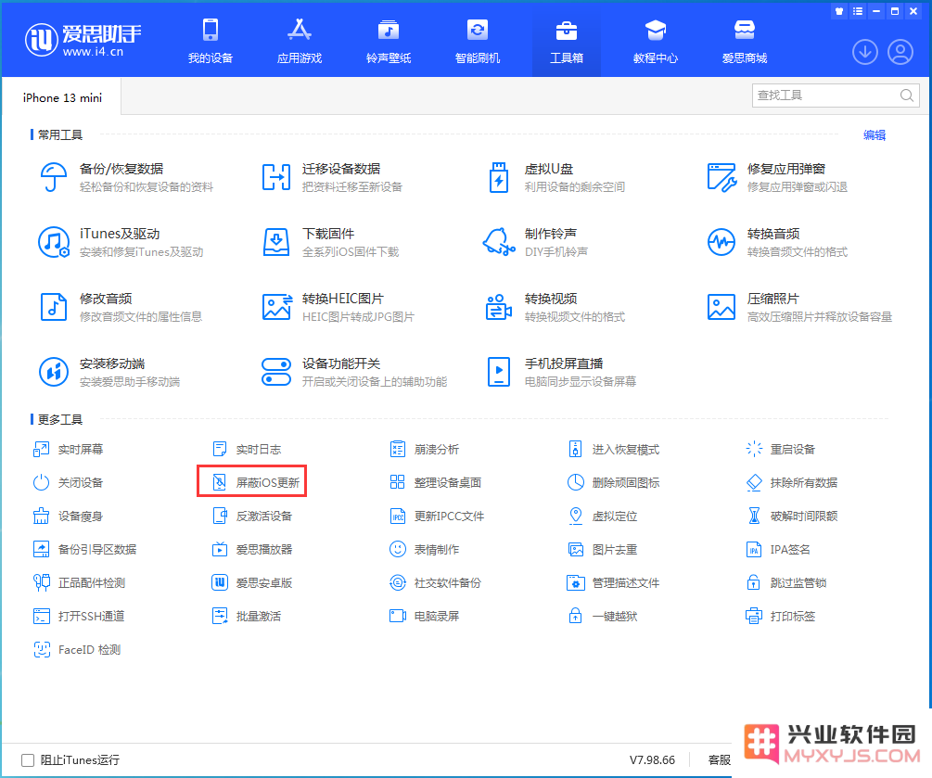Viewport: 932px width, 778px height.
Task: Click the 转换HEIC图片 icon
Action: click(277, 307)
